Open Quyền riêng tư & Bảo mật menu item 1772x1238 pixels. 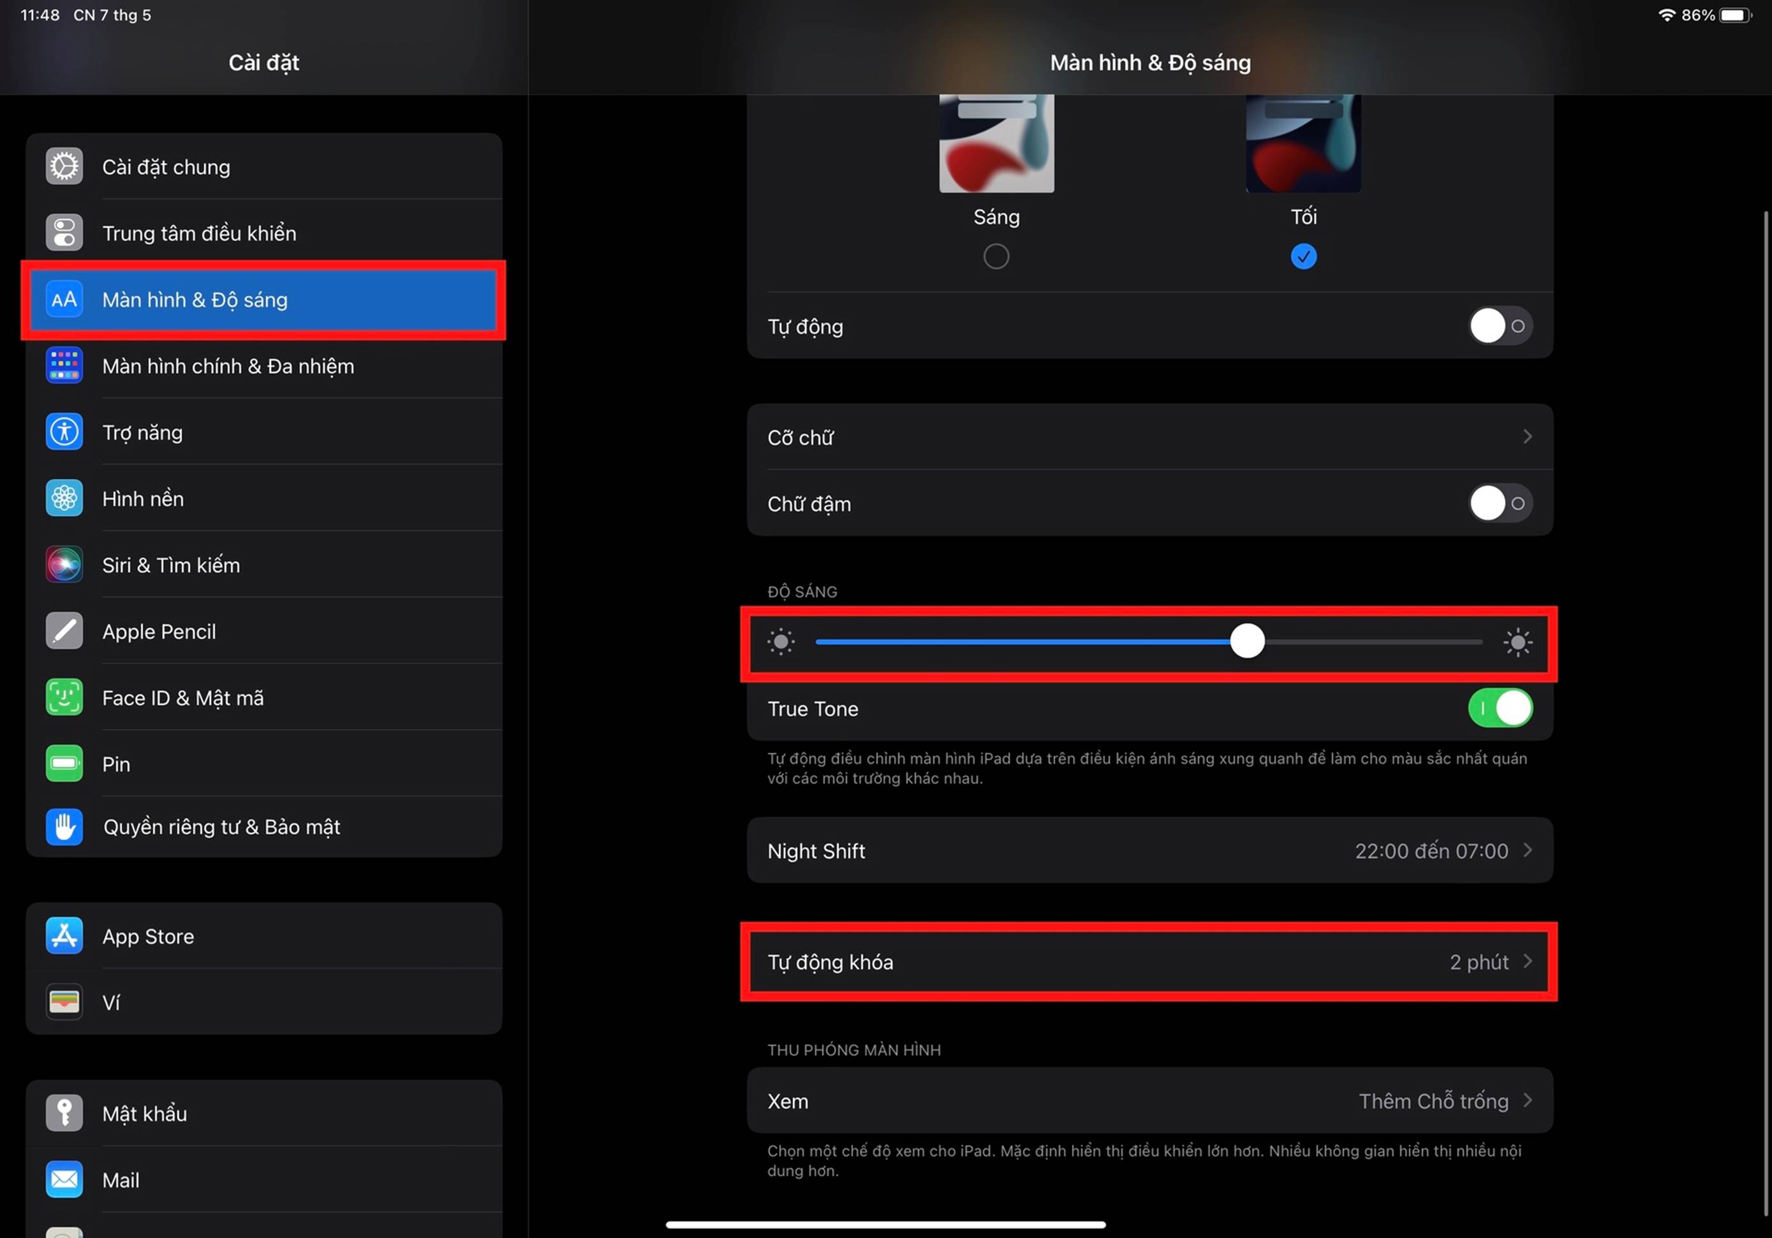[221, 827]
